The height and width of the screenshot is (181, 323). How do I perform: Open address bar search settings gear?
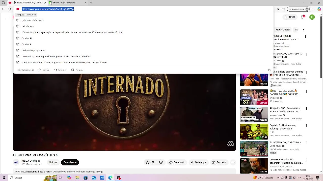point(270,70)
